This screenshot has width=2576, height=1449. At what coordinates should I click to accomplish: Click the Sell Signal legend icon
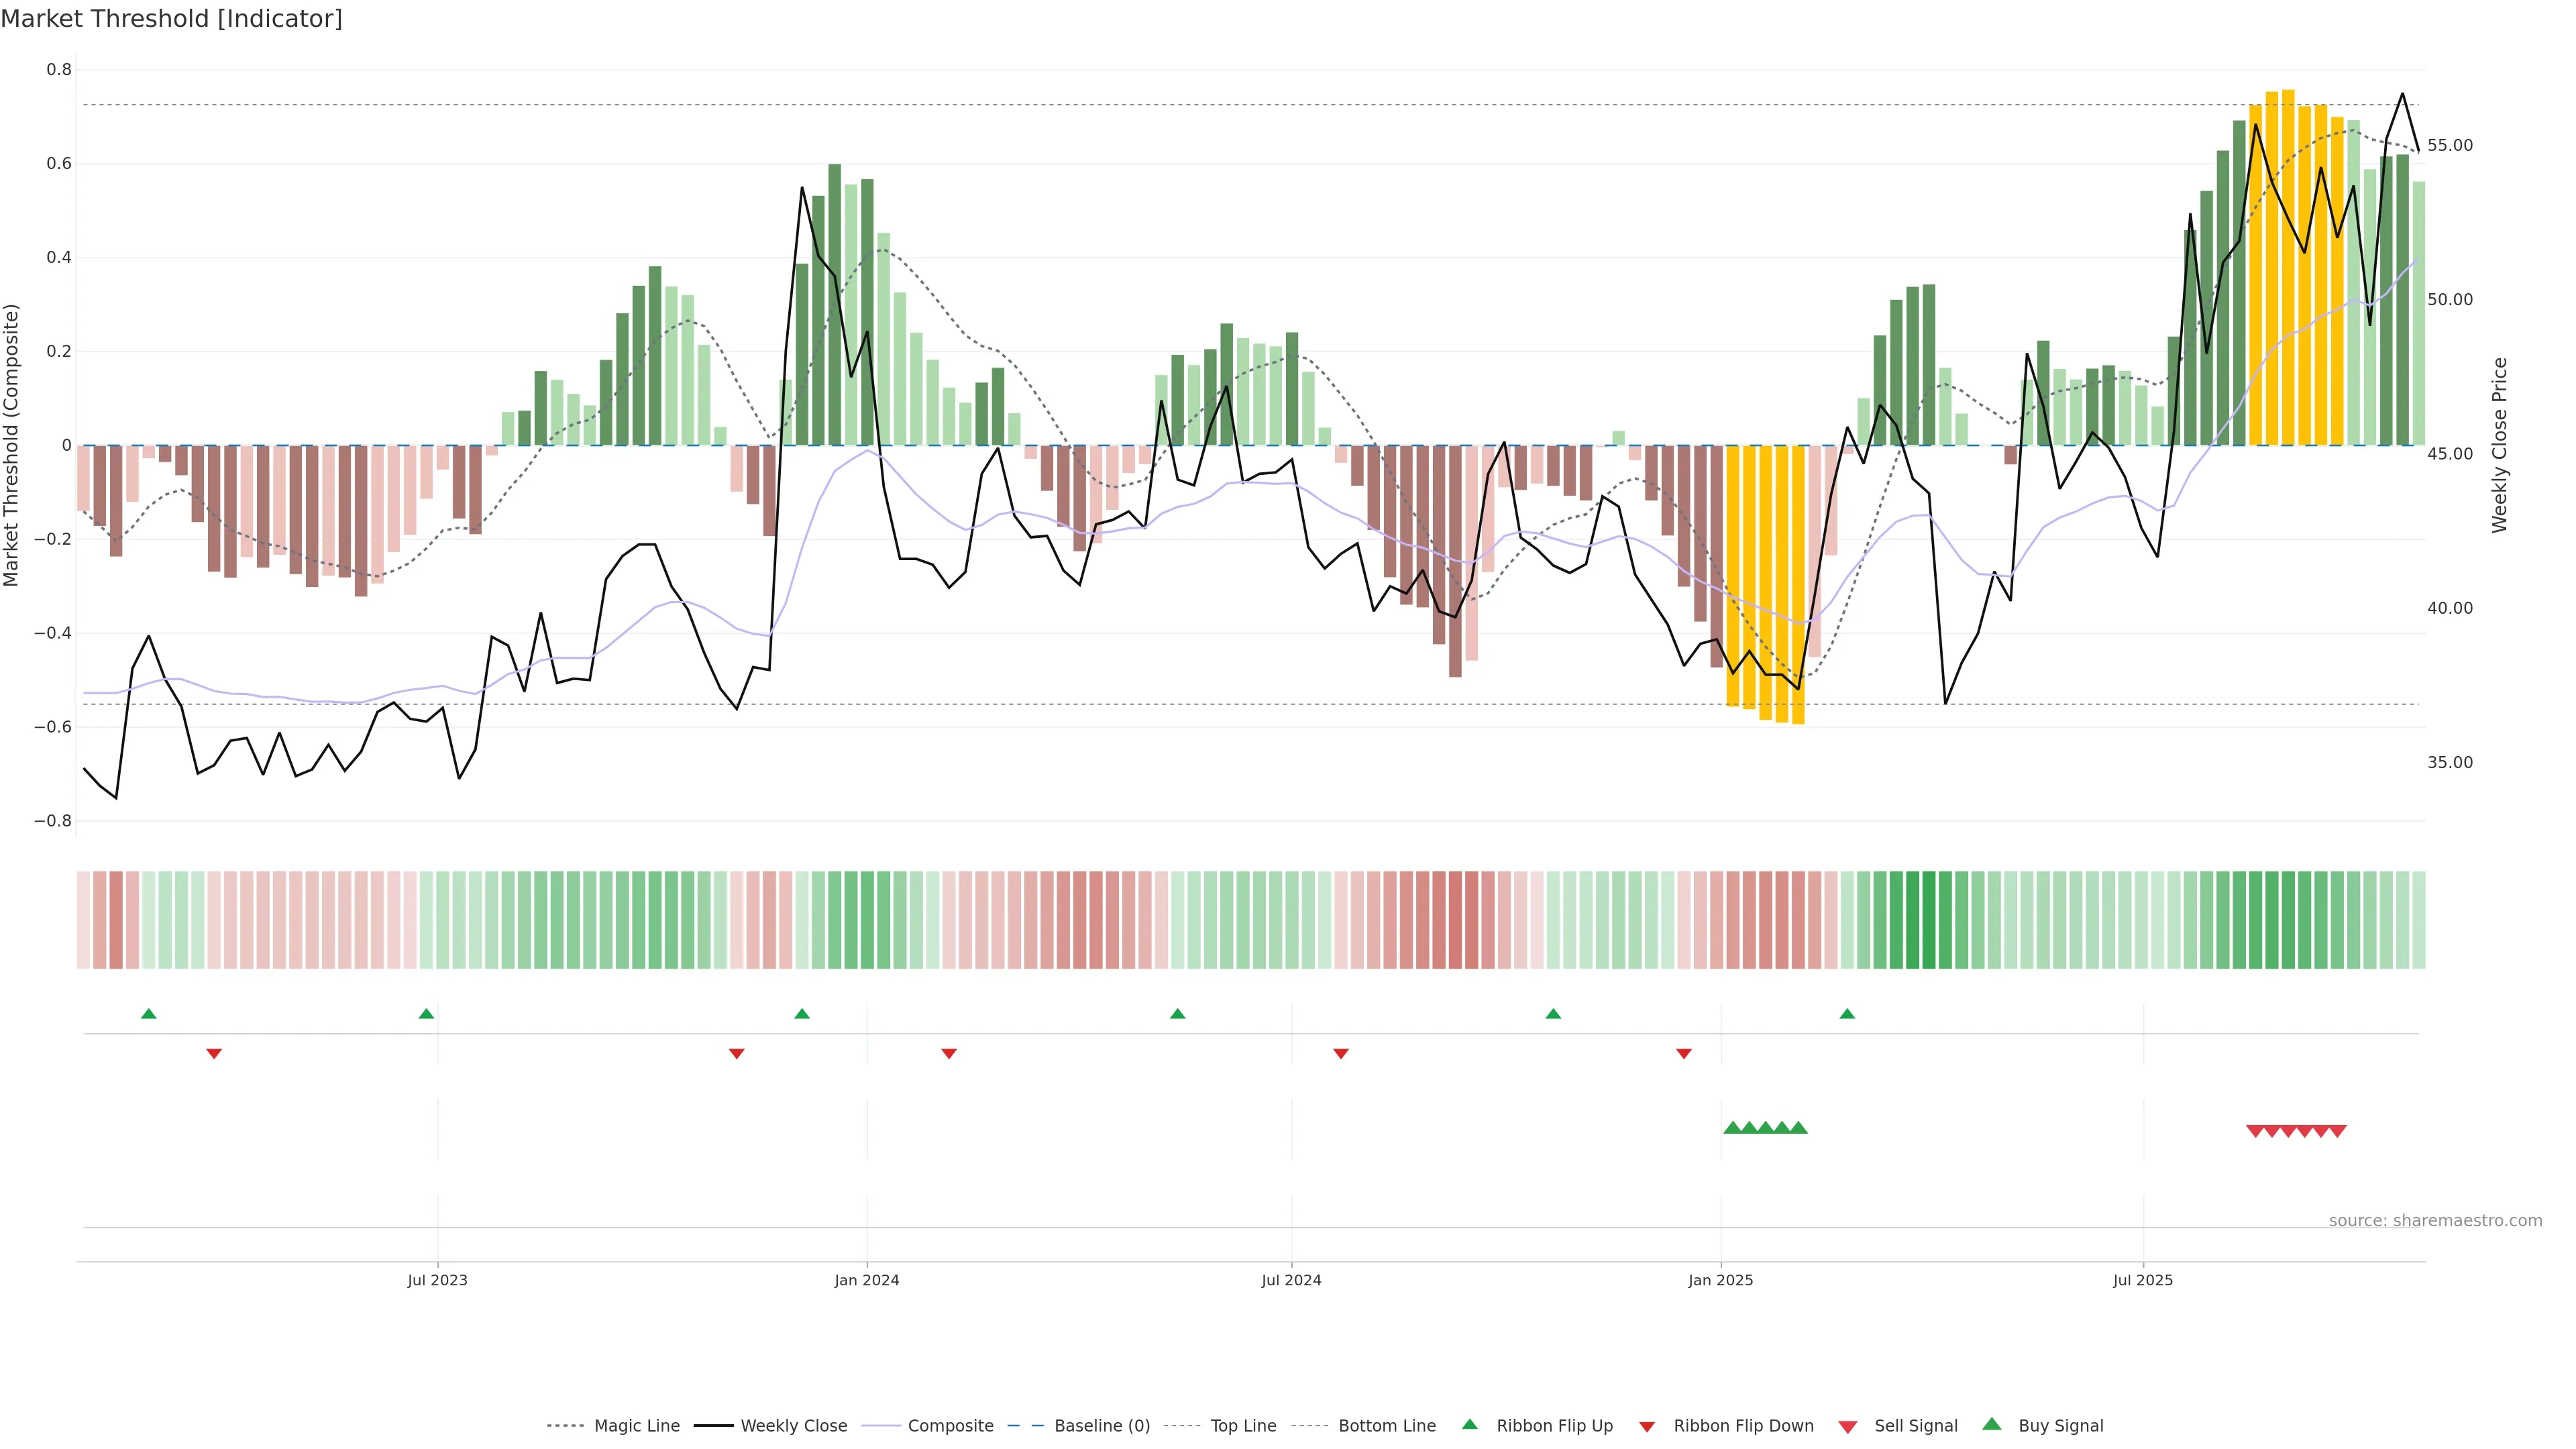pyautogui.click(x=1848, y=1427)
